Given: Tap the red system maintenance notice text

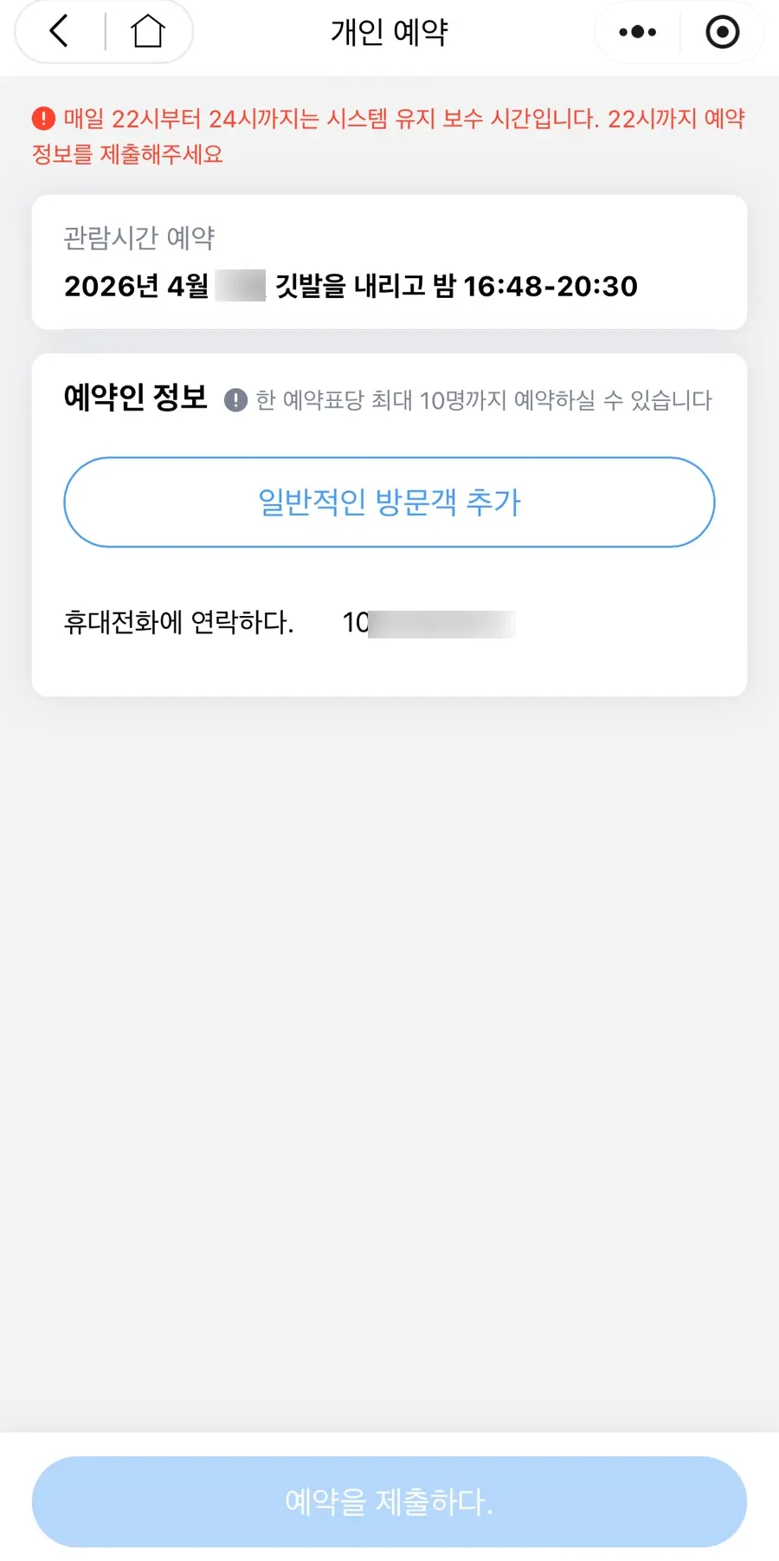Looking at the screenshot, I should 389,136.
